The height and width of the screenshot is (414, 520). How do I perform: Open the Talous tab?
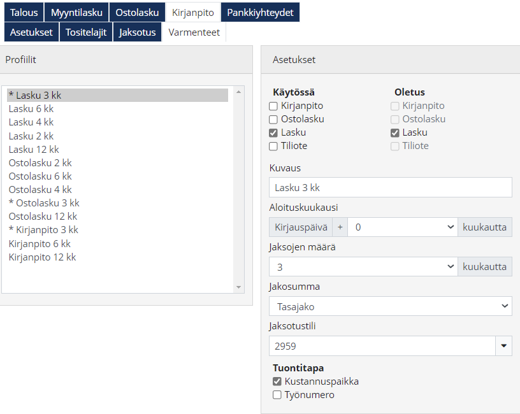click(24, 12)
